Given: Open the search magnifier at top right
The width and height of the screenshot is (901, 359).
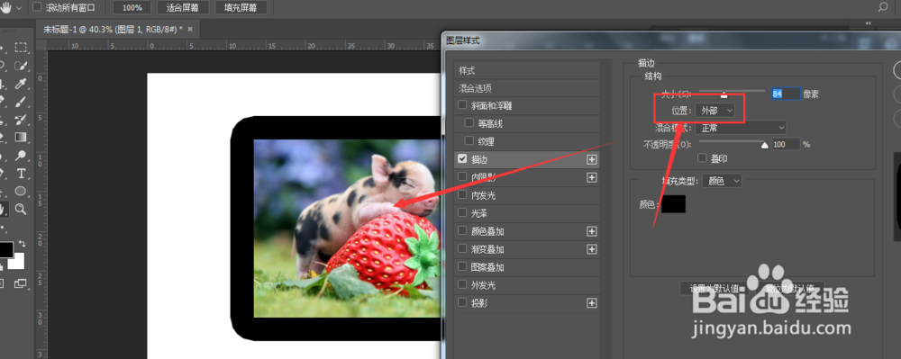Looking at the screenshot, I should pos(883,7).
